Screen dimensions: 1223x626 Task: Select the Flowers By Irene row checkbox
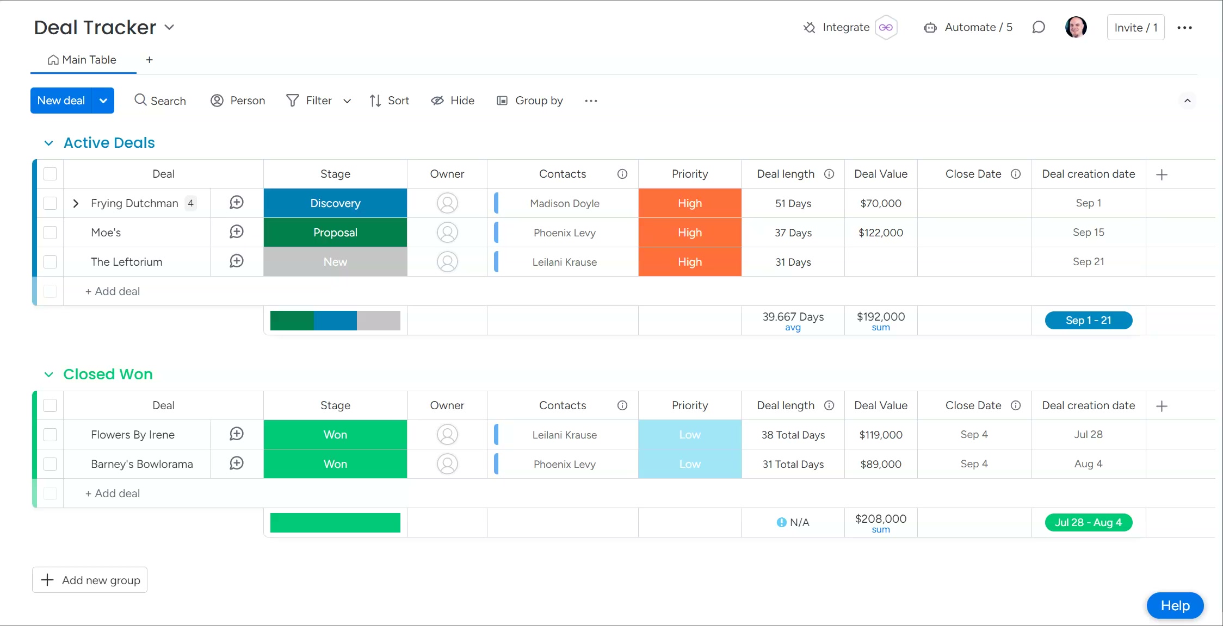(50, 435)
